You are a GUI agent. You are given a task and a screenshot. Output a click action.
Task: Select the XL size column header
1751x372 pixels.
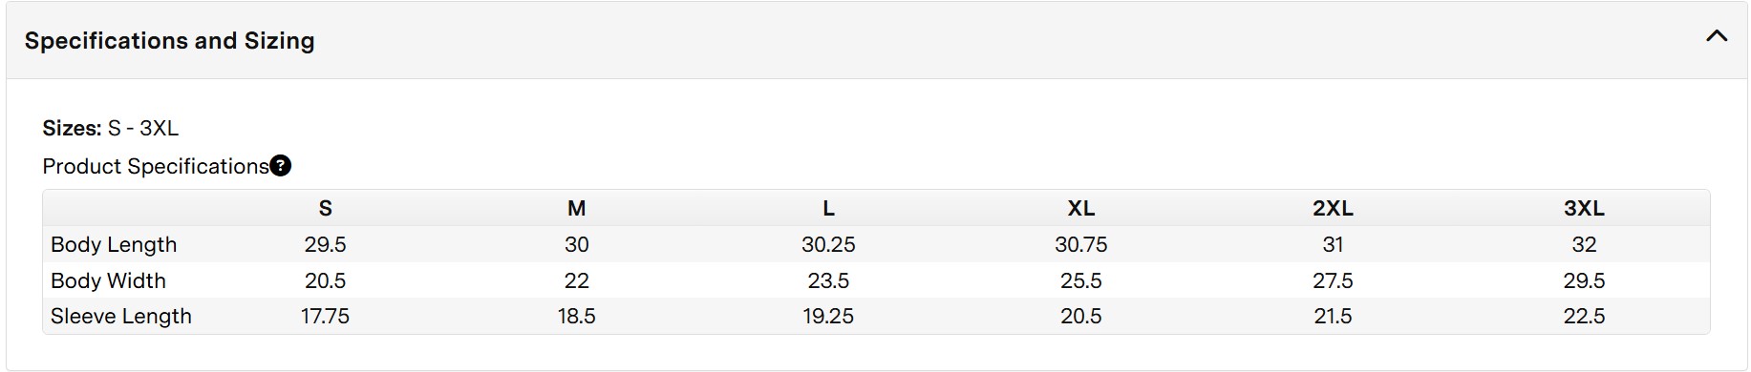click(x=1080, y=208)
